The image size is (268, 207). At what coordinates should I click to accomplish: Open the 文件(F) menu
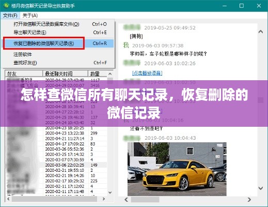point(10,16)
